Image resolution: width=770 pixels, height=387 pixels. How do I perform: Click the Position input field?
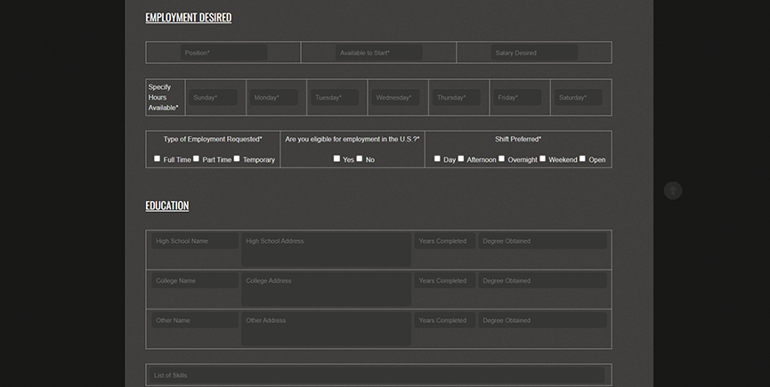tap(223, 52)
